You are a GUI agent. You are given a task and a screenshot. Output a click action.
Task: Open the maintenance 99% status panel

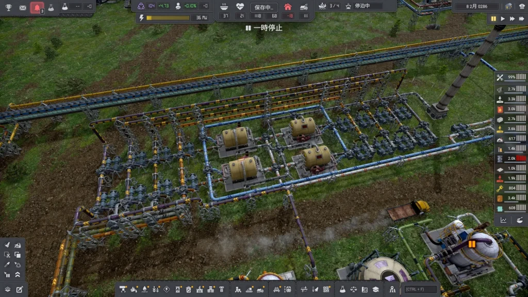[x=511, y=77]
